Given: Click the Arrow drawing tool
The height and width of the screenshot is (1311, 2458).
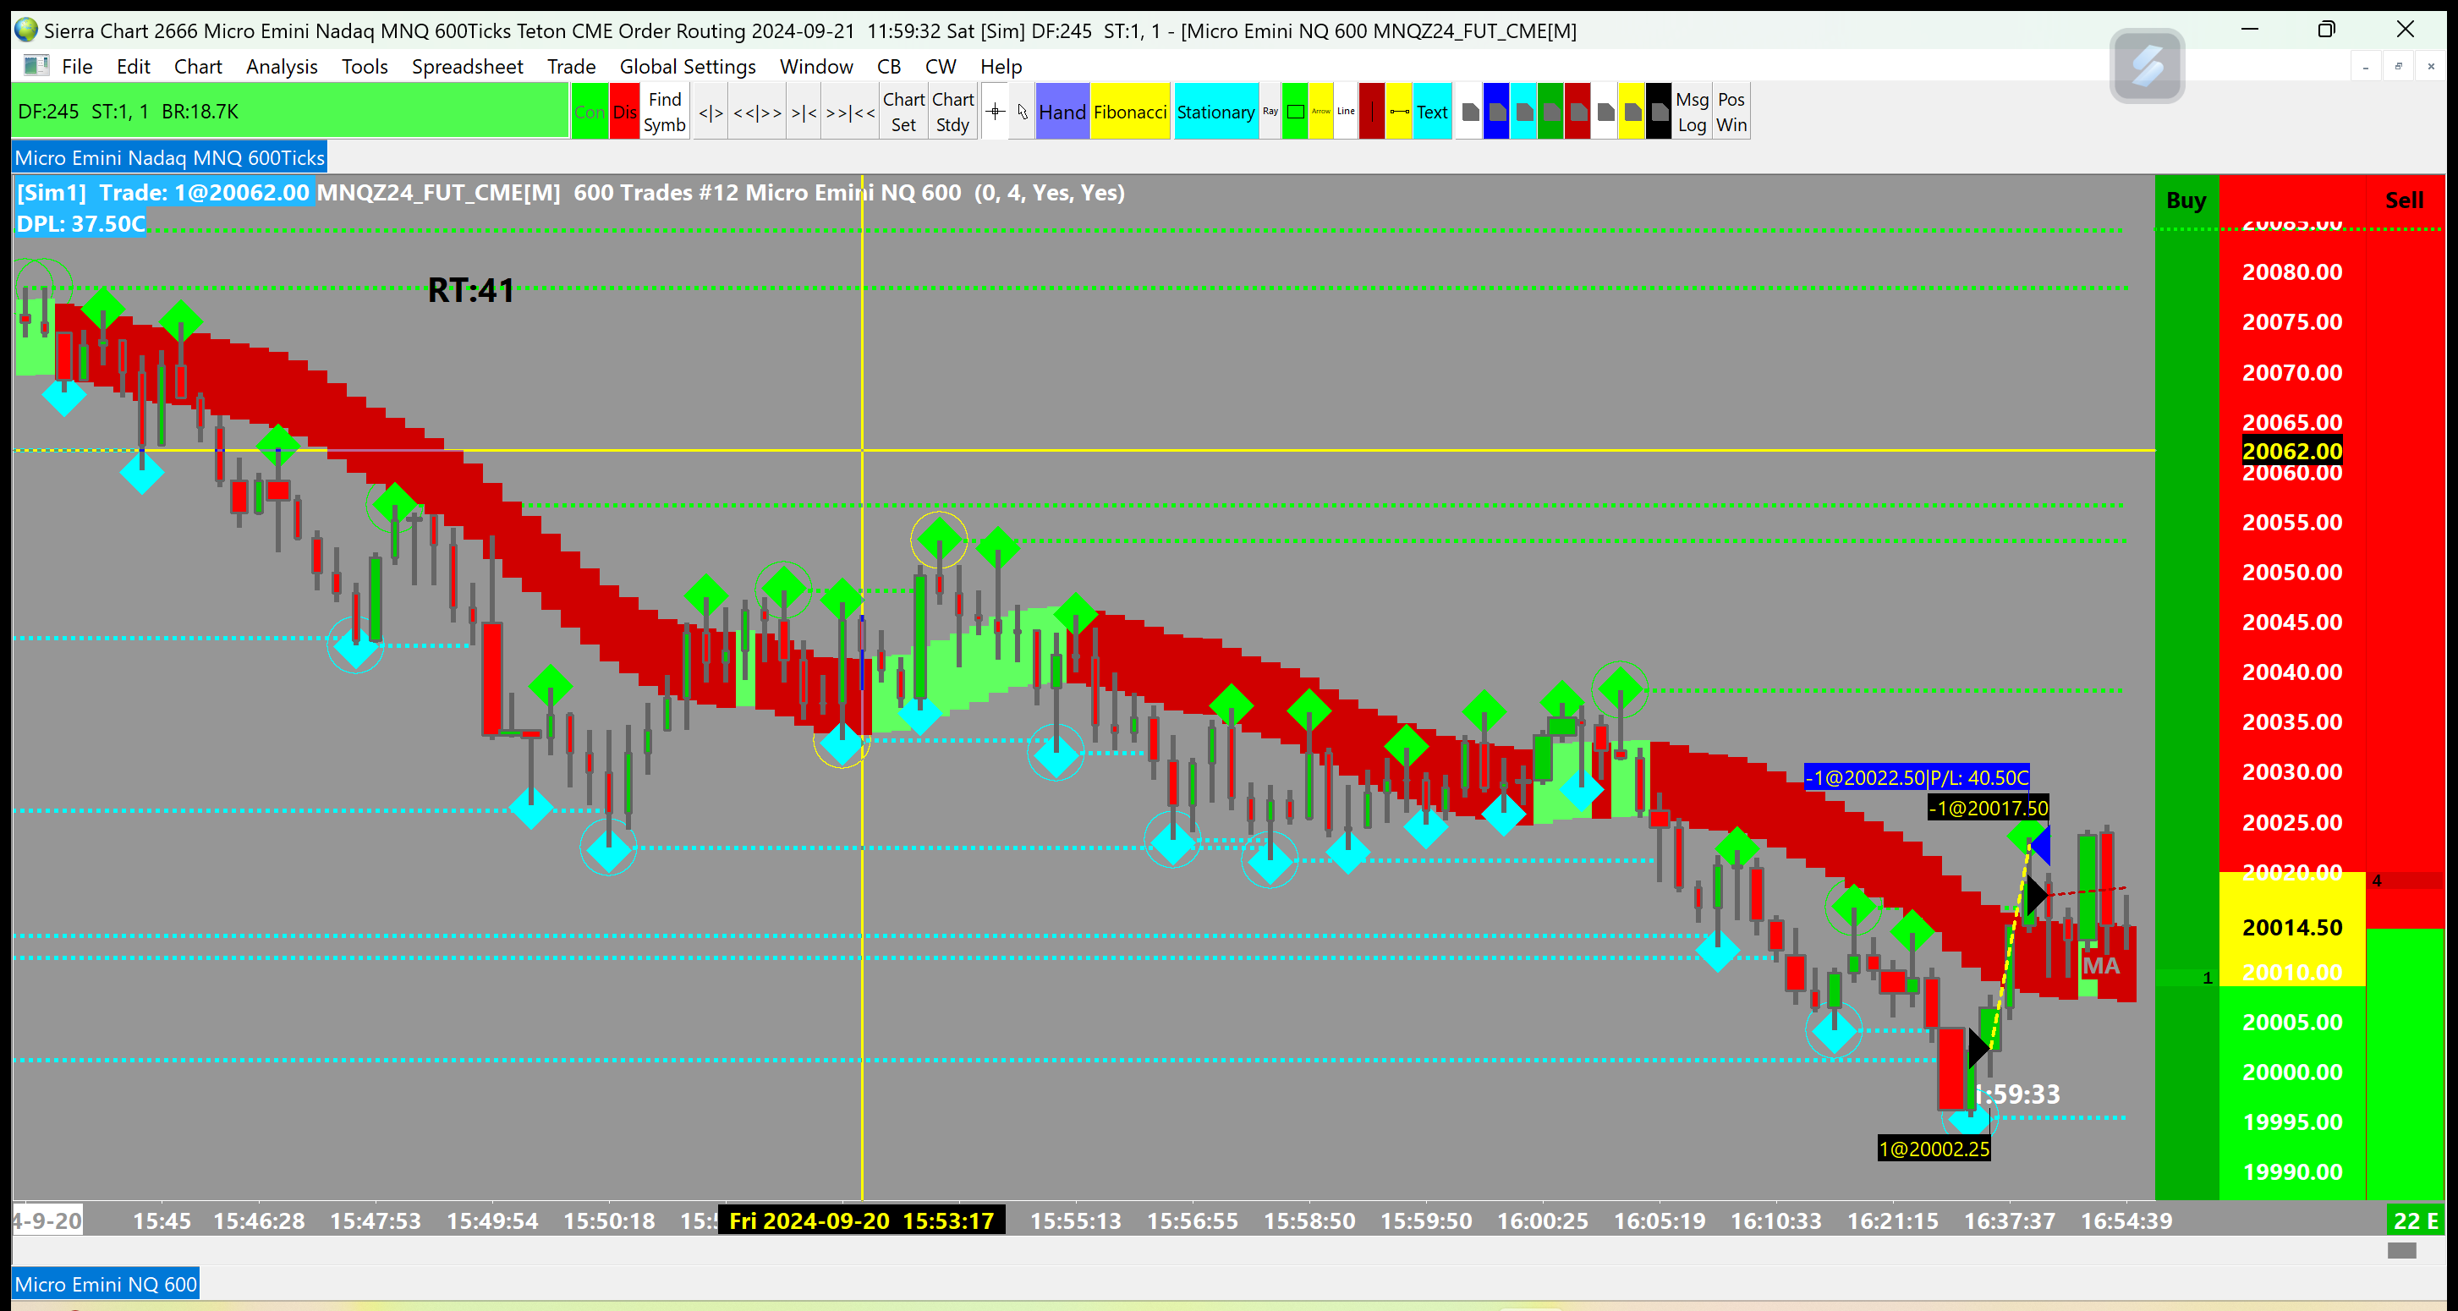Looking at the screenshot, I should (x=1320, y=112).
